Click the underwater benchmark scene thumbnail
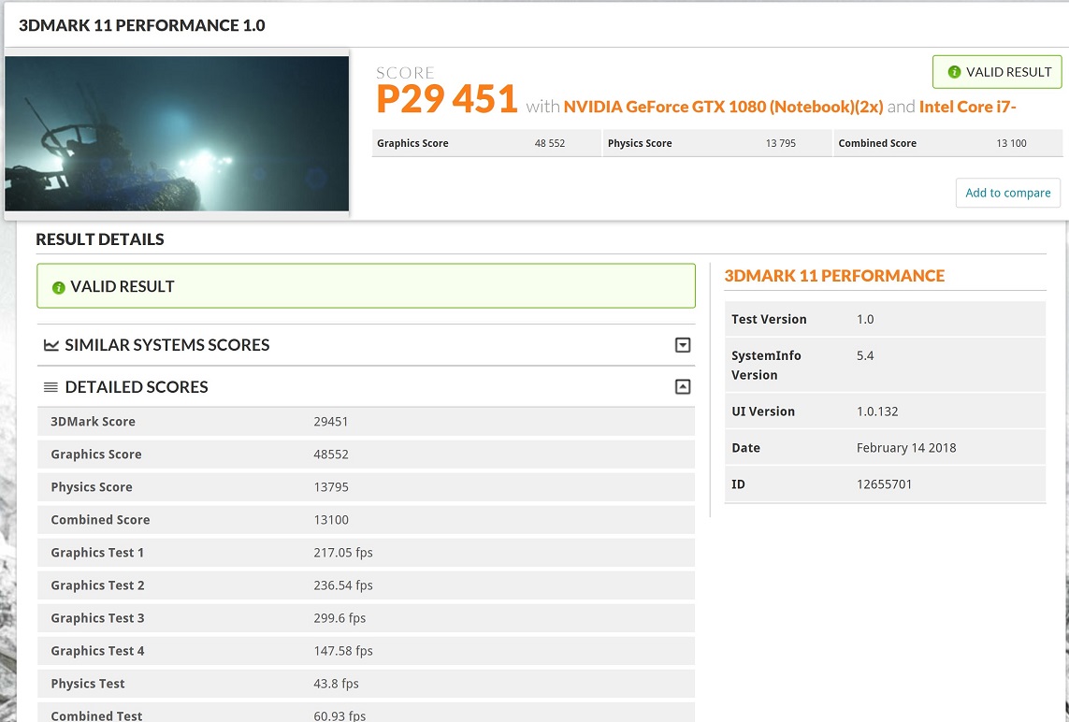 (177, 134)
